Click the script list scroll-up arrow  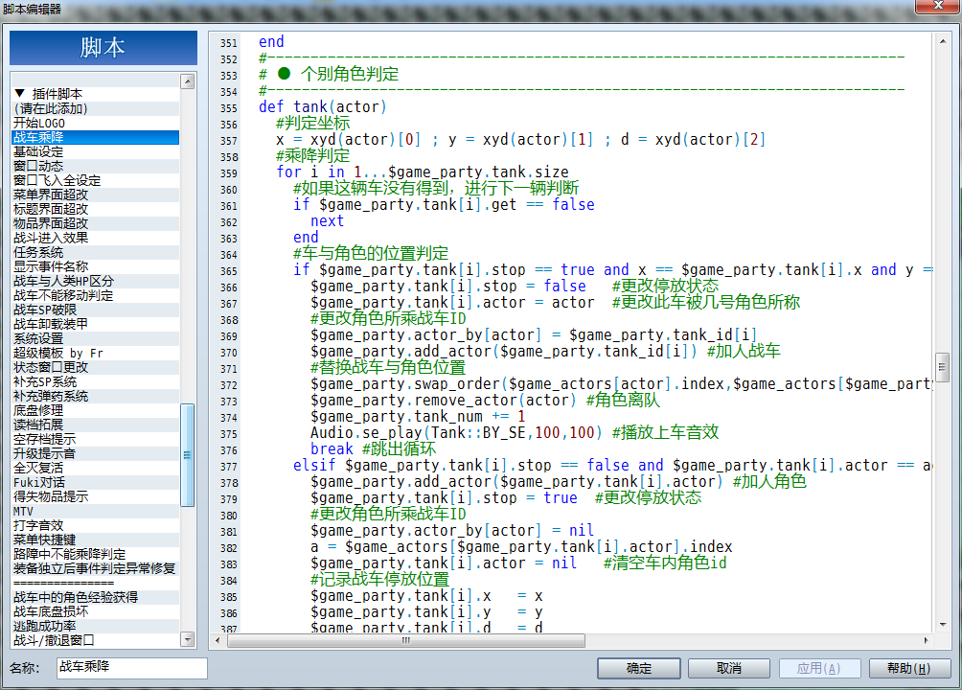coord(188,81)
